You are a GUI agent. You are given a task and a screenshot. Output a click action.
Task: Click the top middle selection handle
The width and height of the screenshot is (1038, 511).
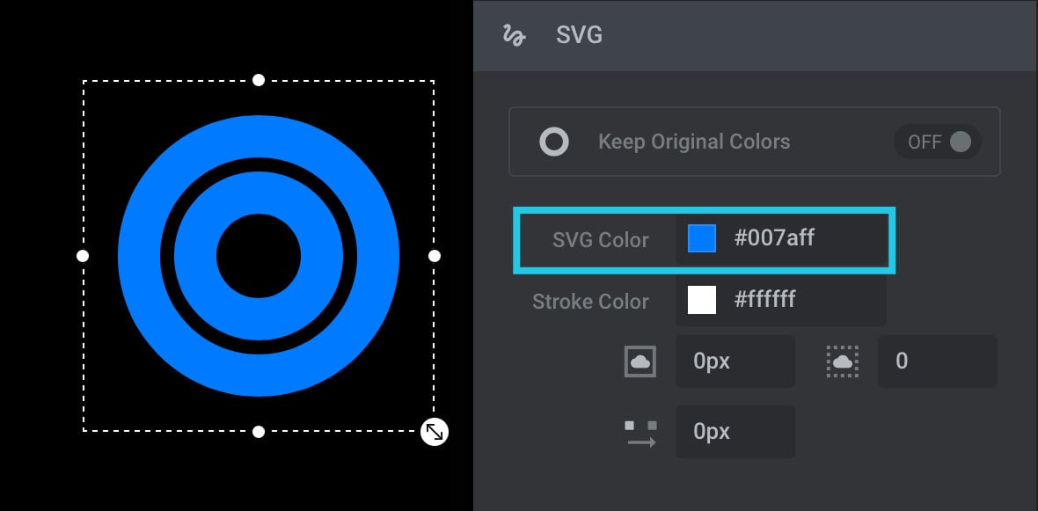click(259, 80)
